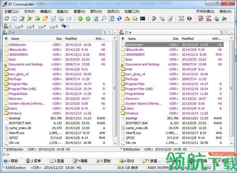The height and width of the screenshot is (173, 237).
Task: Click the 2 菜单 function key button
Action: tap(33, 161)
